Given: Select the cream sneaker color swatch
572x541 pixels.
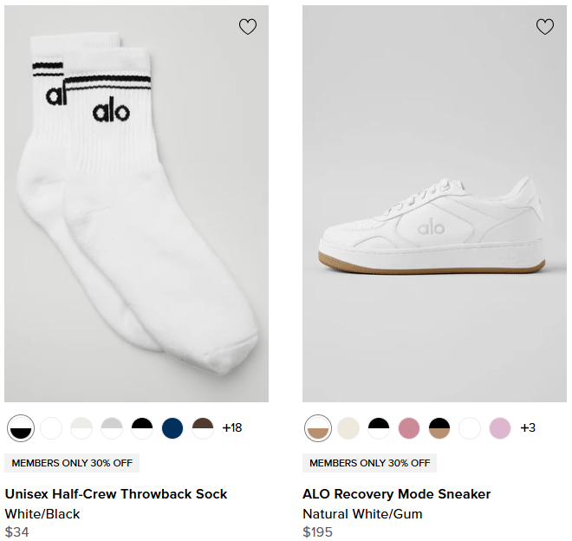Looking at the screenshot, I should pyautogui.click(x=348, y=427).
